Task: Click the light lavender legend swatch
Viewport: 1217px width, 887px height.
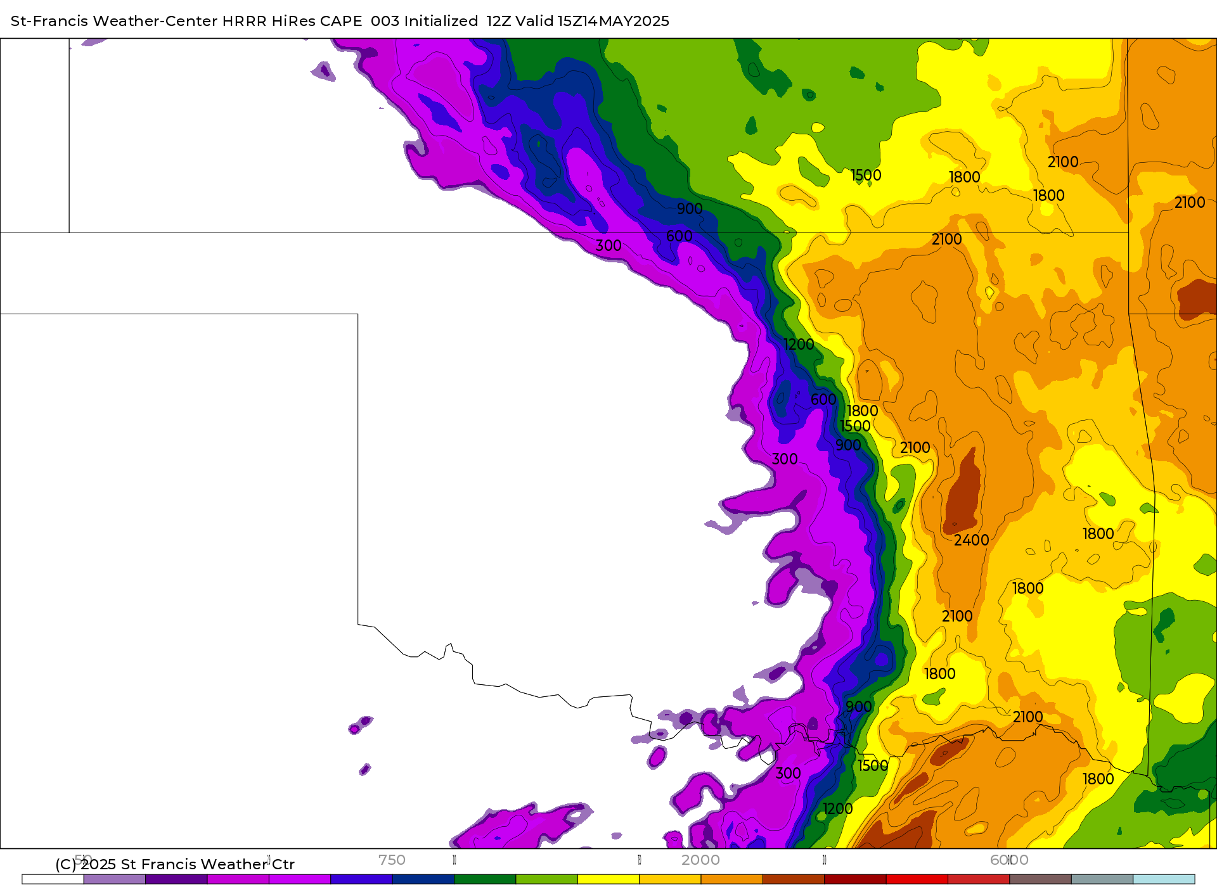Action: (x=115, y=879)
